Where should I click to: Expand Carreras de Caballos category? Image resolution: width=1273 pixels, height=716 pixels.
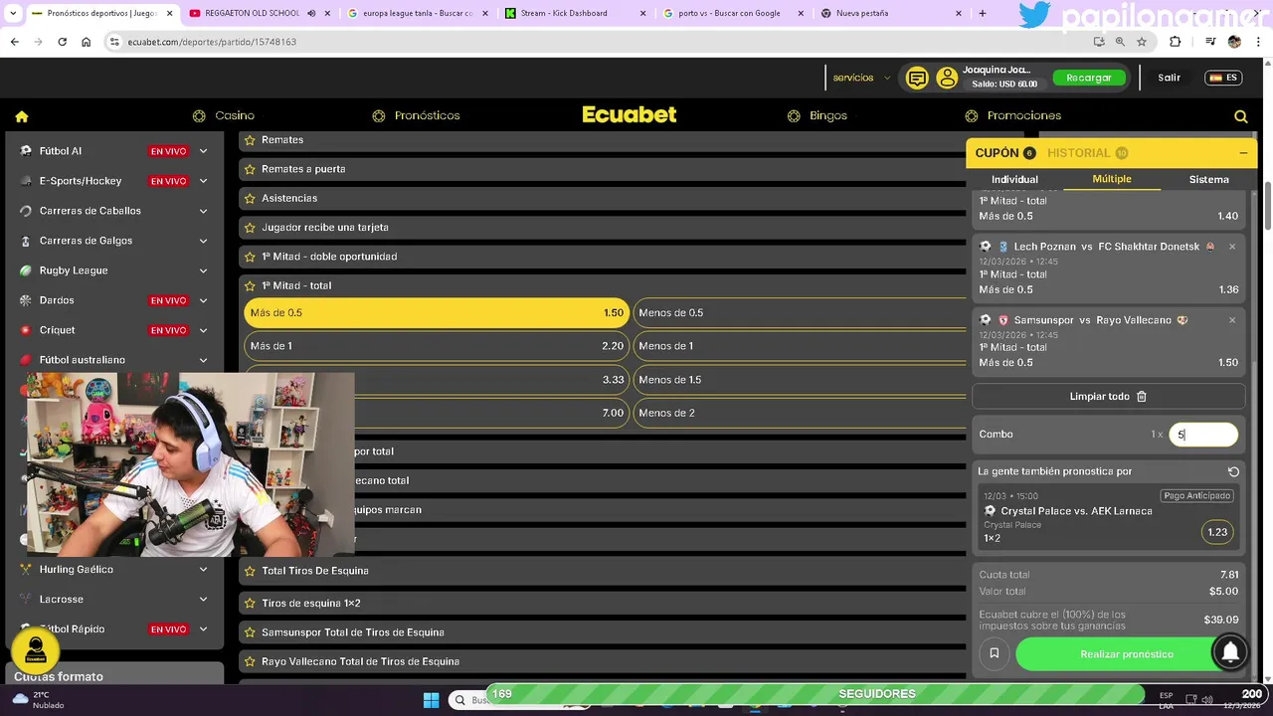(203, 211)
